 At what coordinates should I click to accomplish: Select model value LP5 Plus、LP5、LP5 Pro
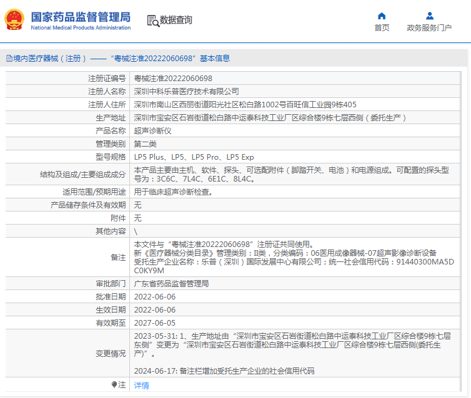coord(194,157)
